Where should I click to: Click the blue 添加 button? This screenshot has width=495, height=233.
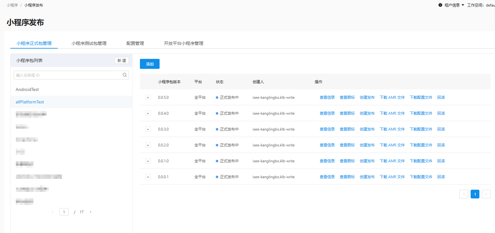click(x=150, y=64)
